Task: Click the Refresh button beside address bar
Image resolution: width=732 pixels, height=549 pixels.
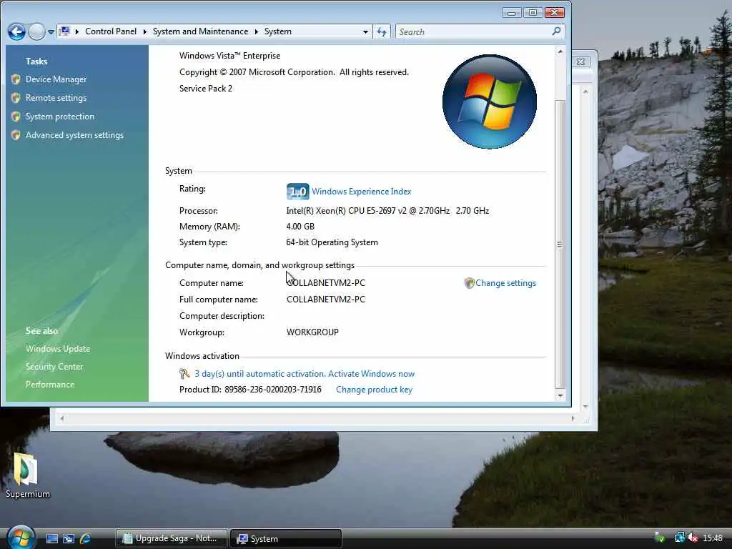Action: [382, 31]
